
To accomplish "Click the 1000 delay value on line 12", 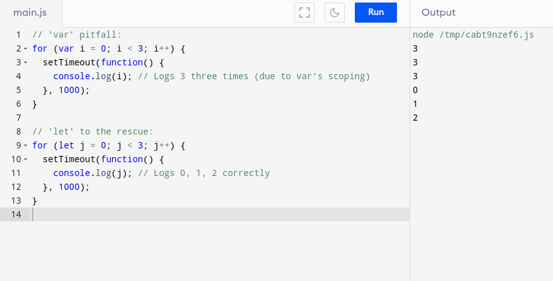I will (69, 187).
